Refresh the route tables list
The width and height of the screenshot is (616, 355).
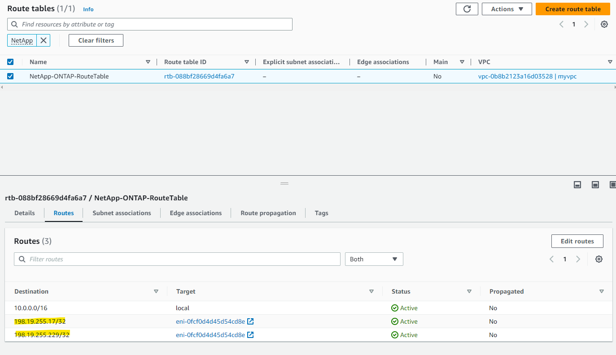point(467,9)
